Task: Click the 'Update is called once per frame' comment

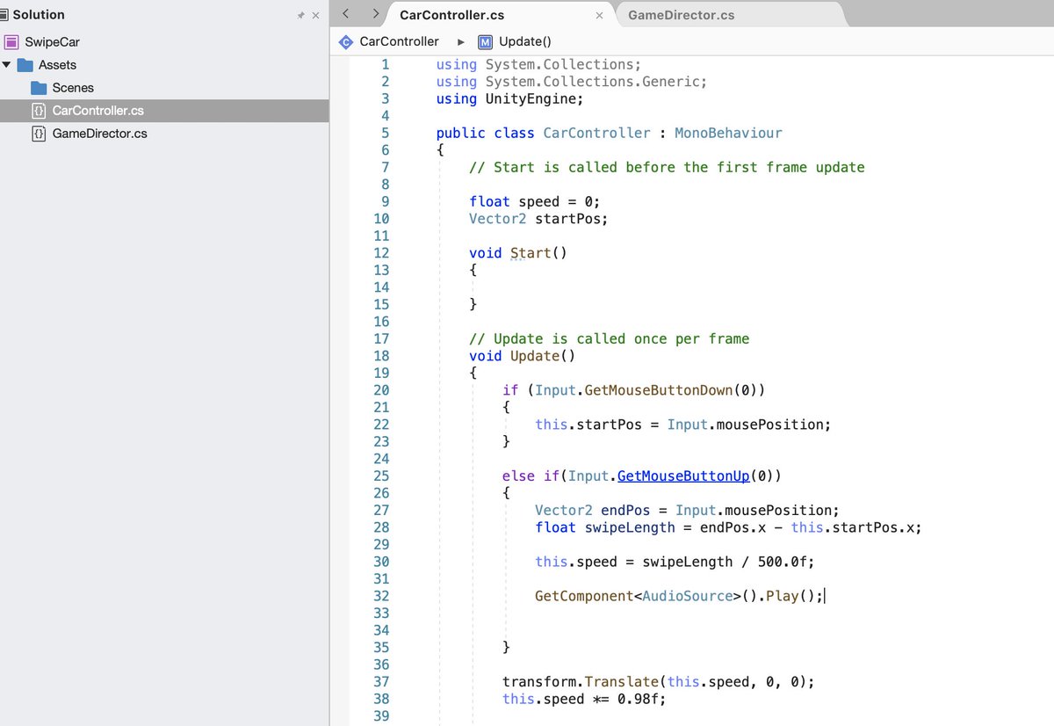Action: click(x=609, y=338)
